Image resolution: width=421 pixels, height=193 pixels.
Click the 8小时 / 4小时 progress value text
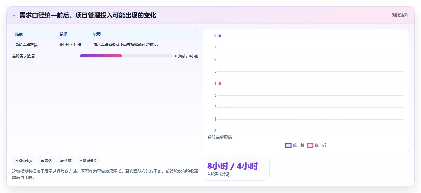pyautogui.click(x=187, y=56)
